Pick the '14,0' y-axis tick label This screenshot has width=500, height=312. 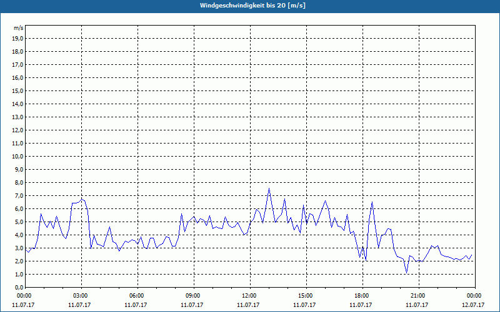[17, 104]
